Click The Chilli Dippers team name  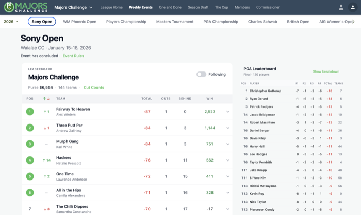[x=72, y=206]
